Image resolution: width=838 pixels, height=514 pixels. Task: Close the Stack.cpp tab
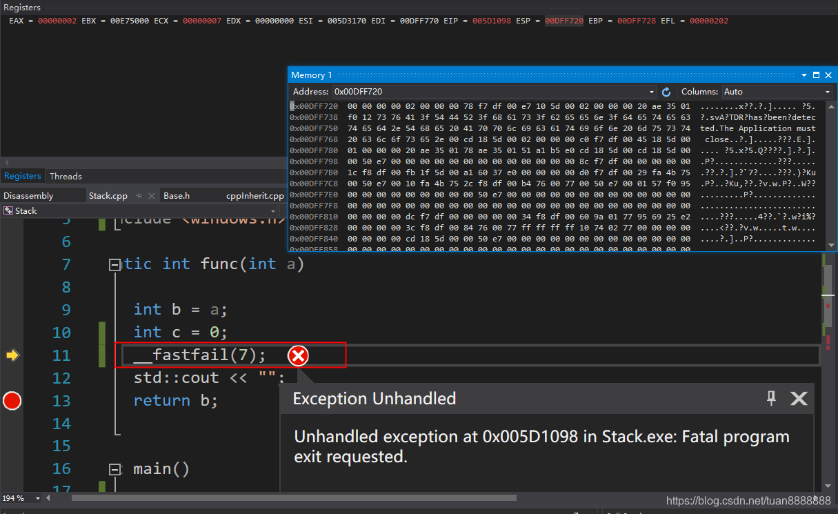151,195
